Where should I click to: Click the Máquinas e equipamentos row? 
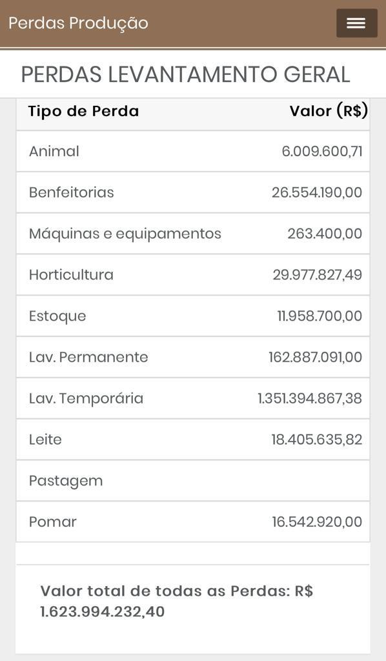(x=193, y=234)
